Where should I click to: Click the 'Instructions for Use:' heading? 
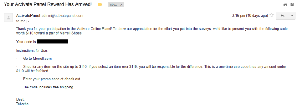tap(32, 51)
